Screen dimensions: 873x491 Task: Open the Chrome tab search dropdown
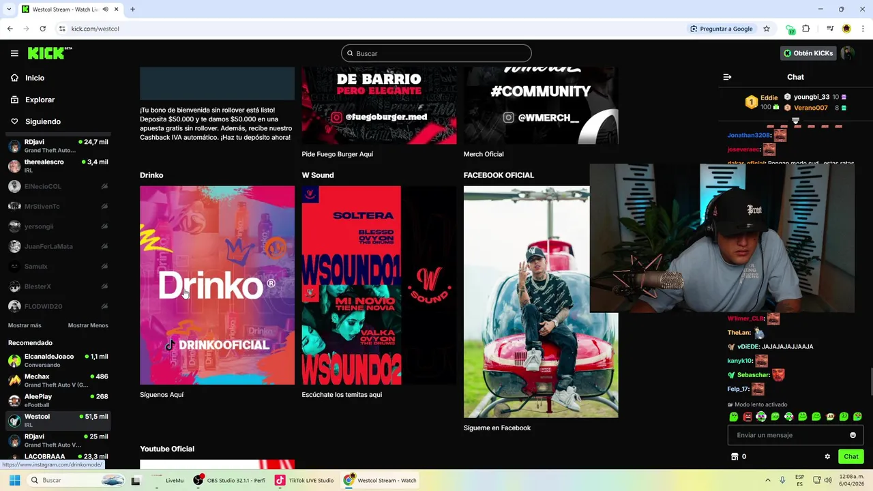click(8, 10)
